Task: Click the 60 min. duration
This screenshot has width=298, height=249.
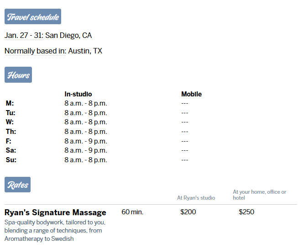Action: pos(132,212)
